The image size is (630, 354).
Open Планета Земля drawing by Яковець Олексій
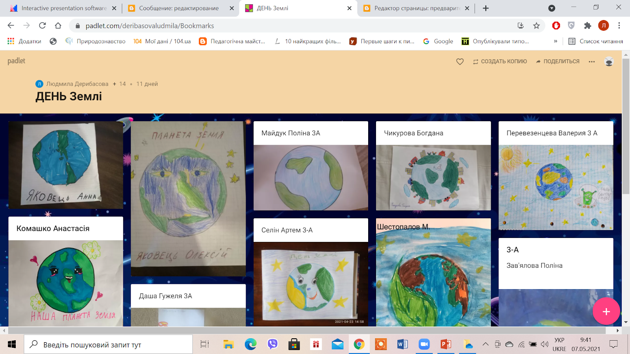point(188,199)
